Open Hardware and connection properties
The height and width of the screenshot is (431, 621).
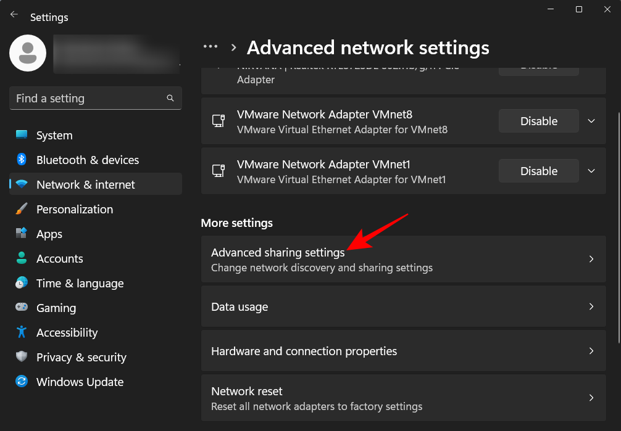pos(403,351)
